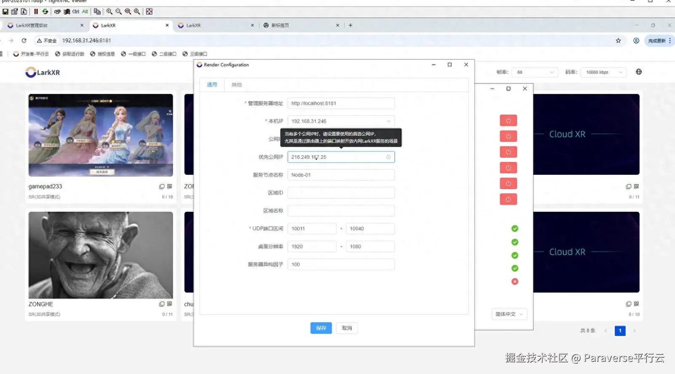The height and width of the screenshot is (374, 675).
Task: Click the topmost red power button
Action: pyautogui.click(x=508, y=120)
